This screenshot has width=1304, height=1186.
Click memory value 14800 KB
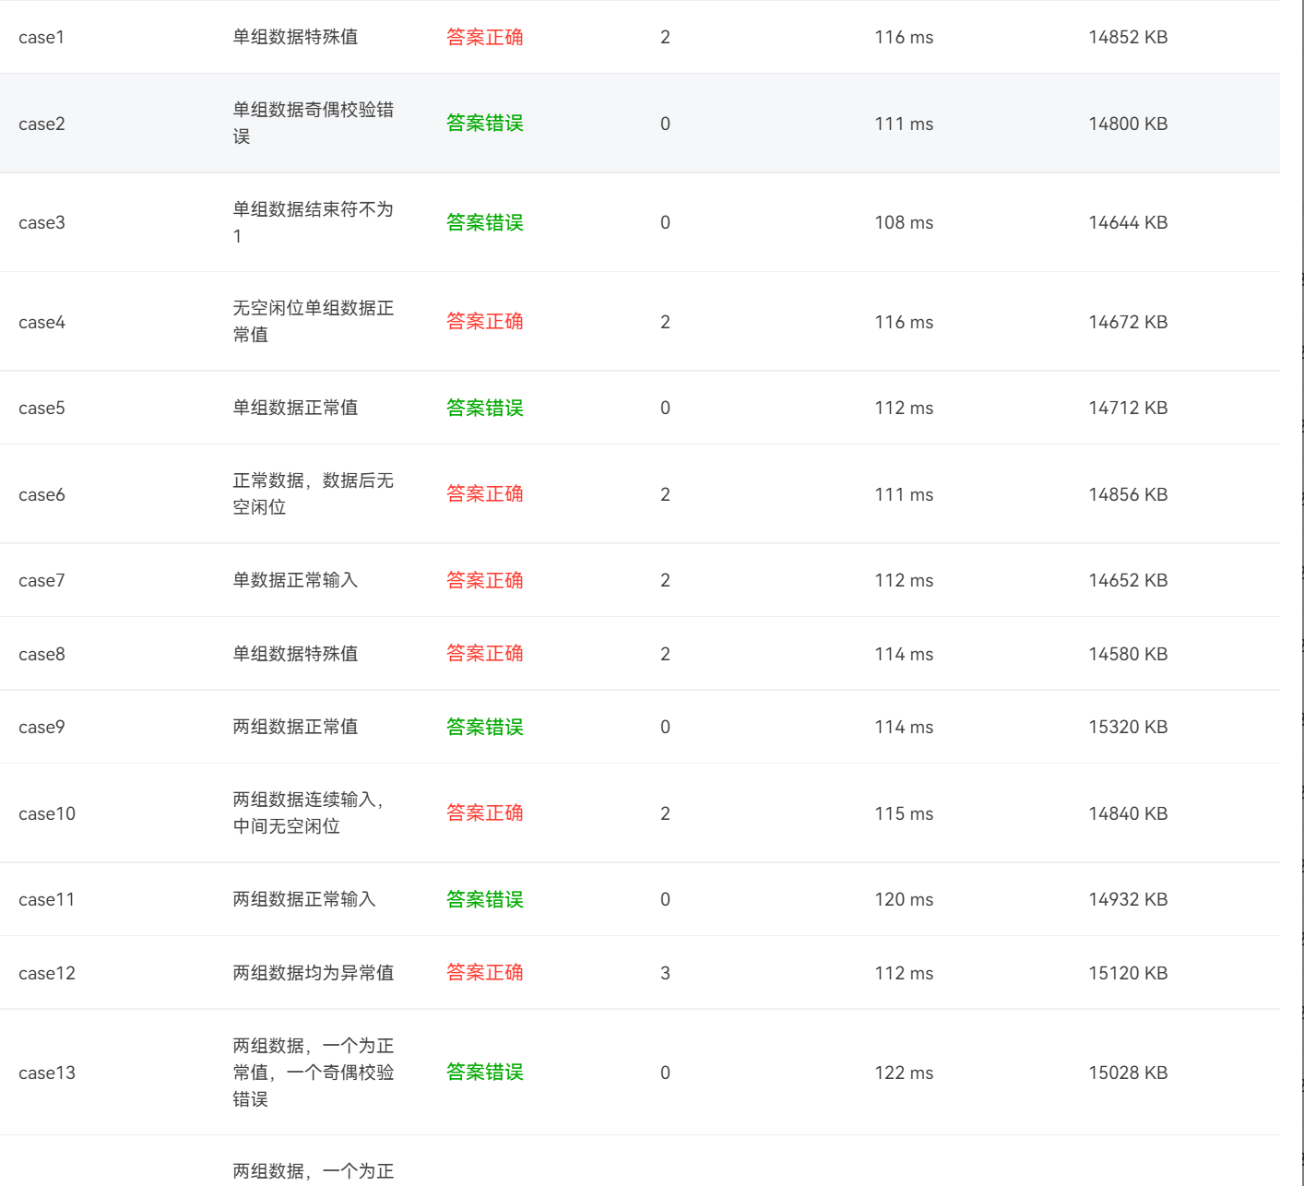(1128, 124)
